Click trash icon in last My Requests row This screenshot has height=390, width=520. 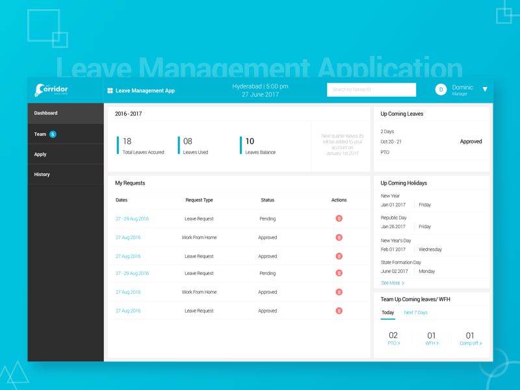[x=339, y=311]
